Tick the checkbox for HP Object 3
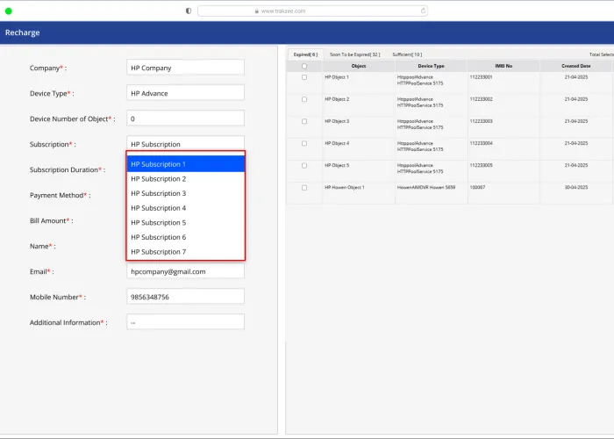 click(304, 121)
